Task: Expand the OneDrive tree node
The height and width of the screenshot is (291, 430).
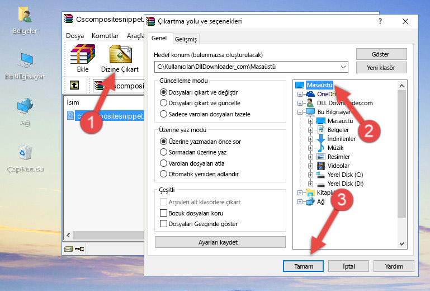Action: pyautogui.click(x=300, y=94)
